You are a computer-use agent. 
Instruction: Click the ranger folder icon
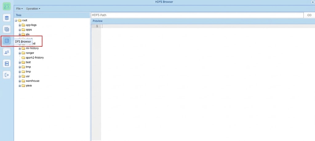[23, 53]
